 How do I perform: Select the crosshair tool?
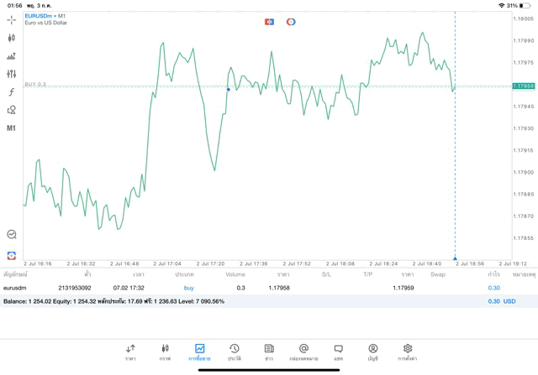tap(12, 19)
